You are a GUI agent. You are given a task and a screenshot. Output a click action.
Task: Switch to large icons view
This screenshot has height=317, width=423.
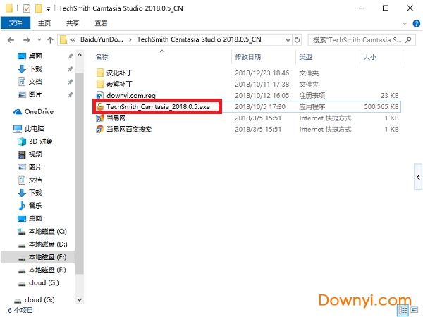coord(415,310)
